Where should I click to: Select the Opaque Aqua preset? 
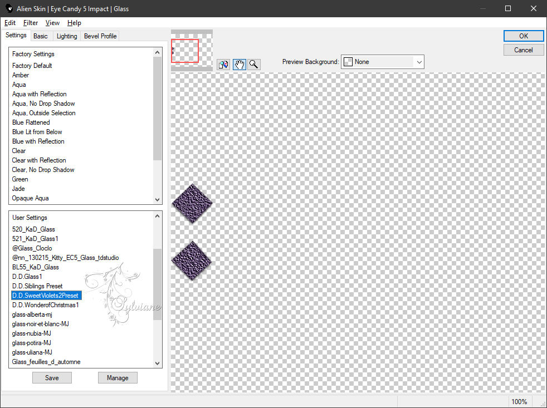(30, 198)
